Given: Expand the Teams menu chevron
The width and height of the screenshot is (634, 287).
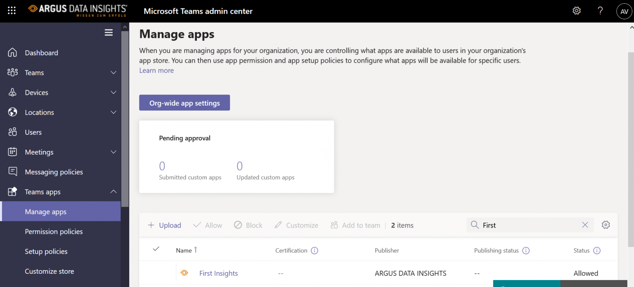Looking at the screenshot, I should tap(114, 73).
